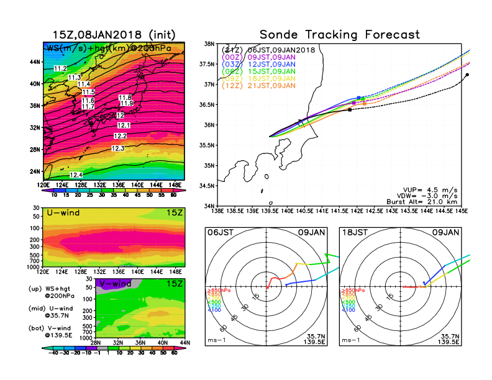The width and height of the screenshot is (492, 380).
Task: Click the '-40' label on the lower color bar
Action: click(53, 353)
